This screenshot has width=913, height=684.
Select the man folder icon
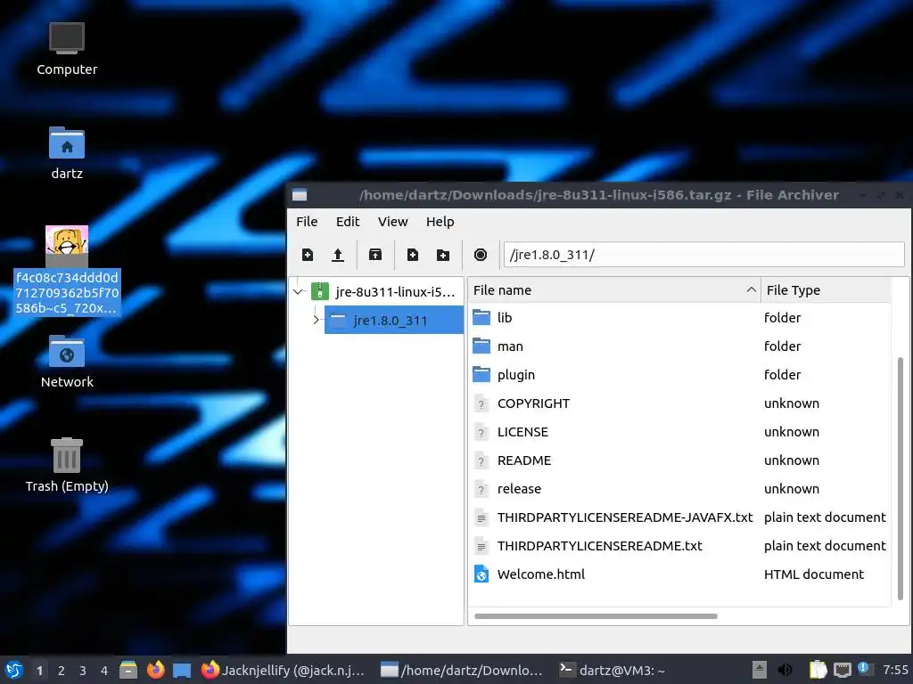tap(481, 346)
